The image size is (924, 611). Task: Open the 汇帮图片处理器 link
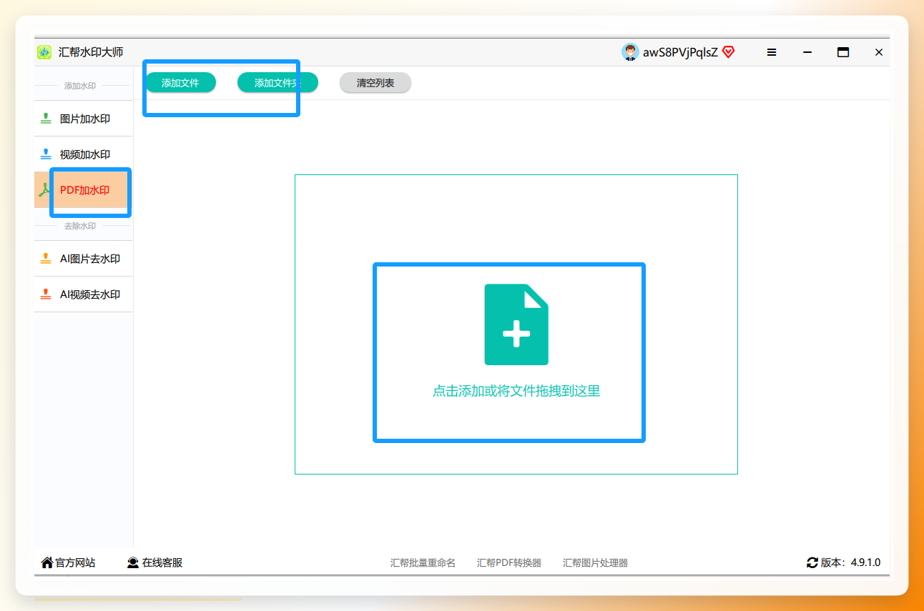[595, 562]
